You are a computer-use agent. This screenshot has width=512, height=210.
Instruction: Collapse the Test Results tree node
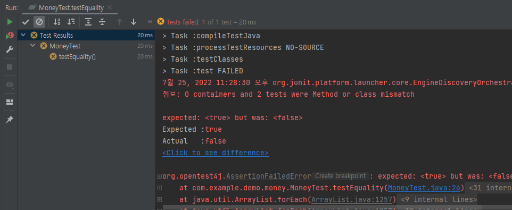click(23, 35)
